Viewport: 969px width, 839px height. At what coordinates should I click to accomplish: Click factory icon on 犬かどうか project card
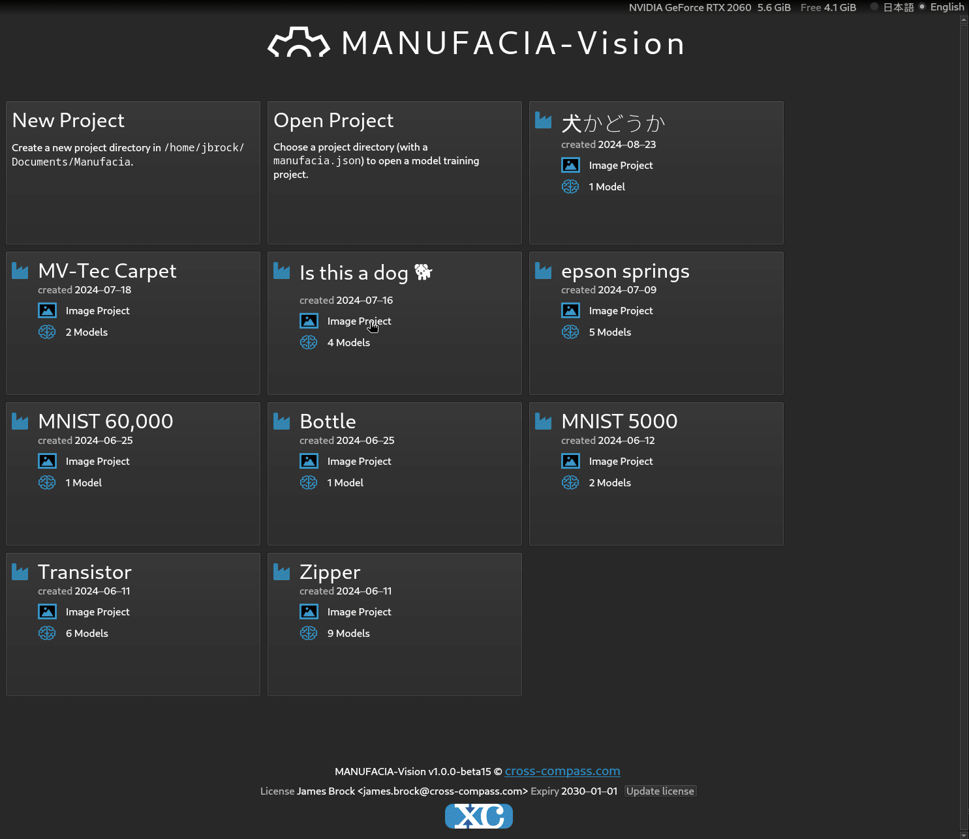[x=543, y=121]
